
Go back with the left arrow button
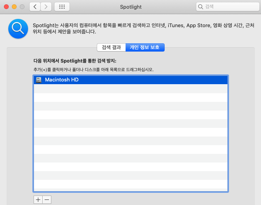pos(35,7)
